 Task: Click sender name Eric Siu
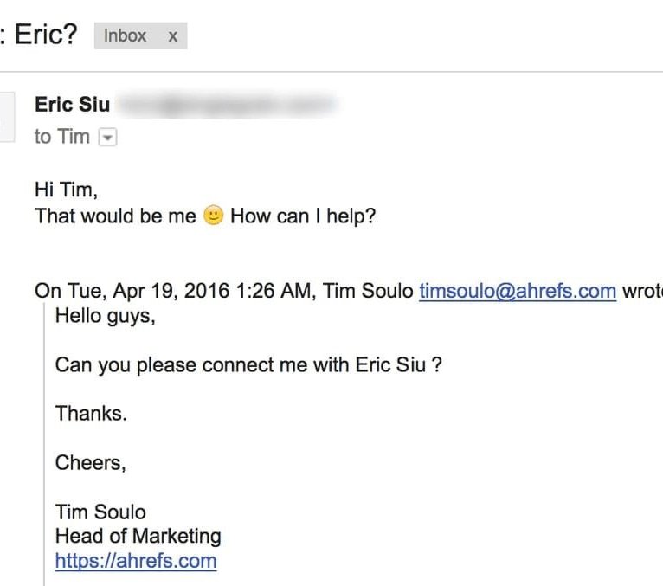coord(73,105)
